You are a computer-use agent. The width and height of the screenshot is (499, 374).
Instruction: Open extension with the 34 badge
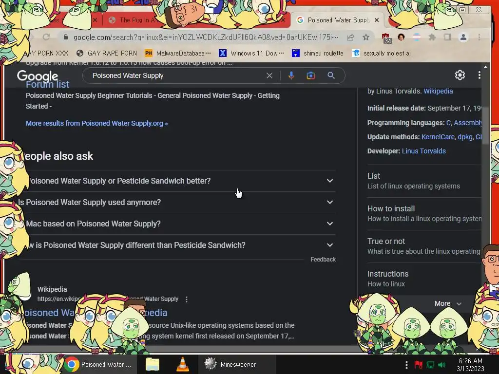click(x=386, y=38)
